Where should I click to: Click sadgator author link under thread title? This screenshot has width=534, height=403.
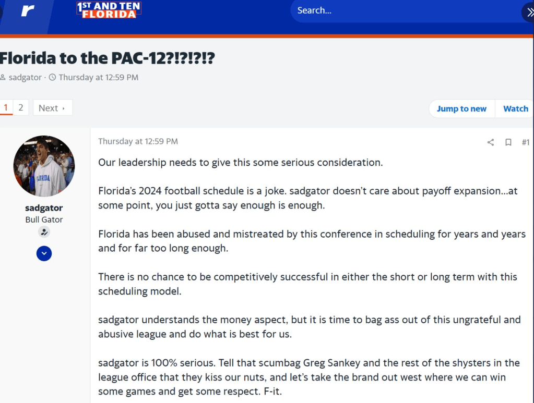[x=25, y=78]
